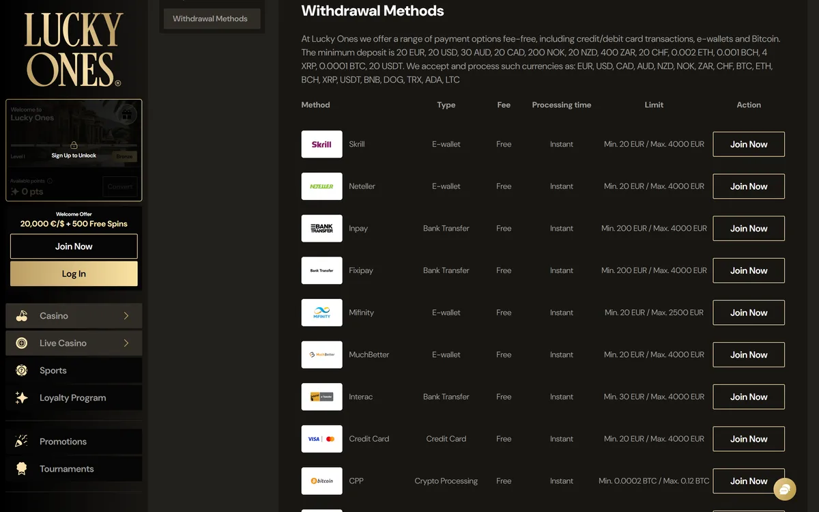Image resolution: width=819 pixels, height=512 pixels.
Task: Click the Type column header
Action: click(x=446, y=105)
